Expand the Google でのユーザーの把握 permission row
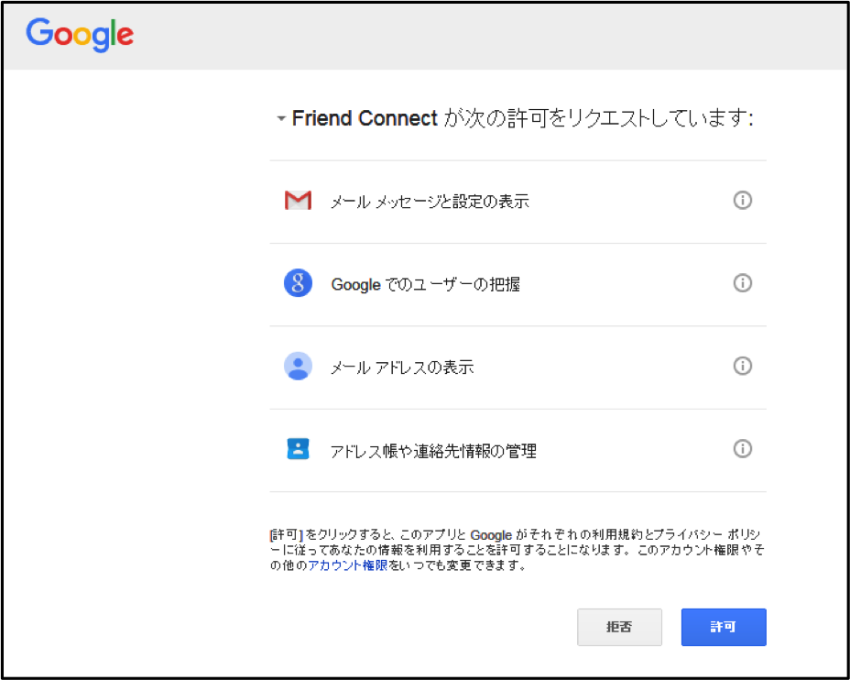850x680 pixels. tap(518, 285)
